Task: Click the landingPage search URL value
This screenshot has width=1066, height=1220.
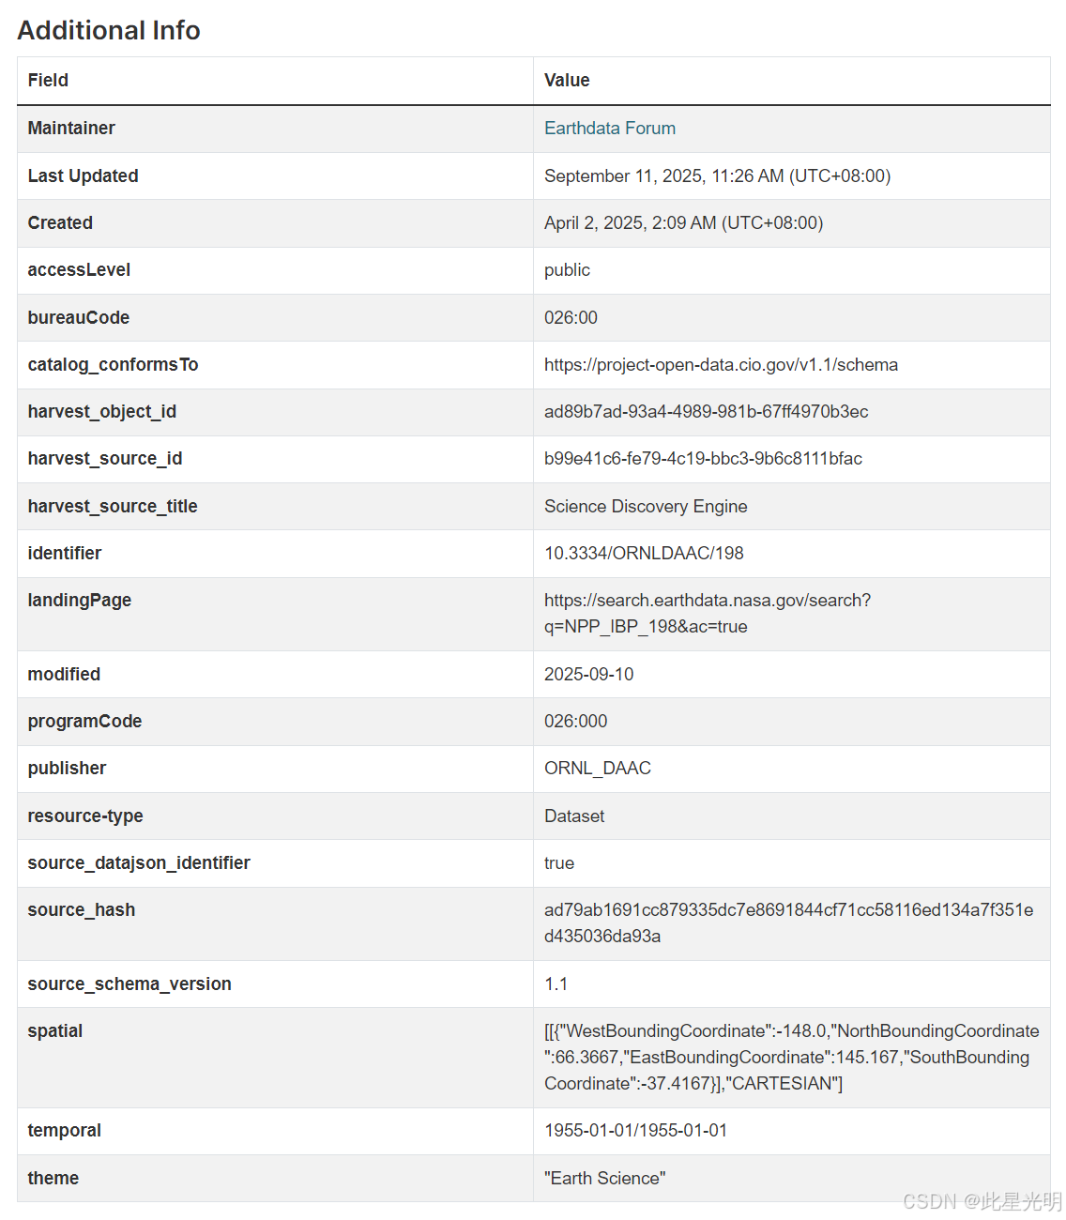Action: pyautogui.click(x=707, y=613)
